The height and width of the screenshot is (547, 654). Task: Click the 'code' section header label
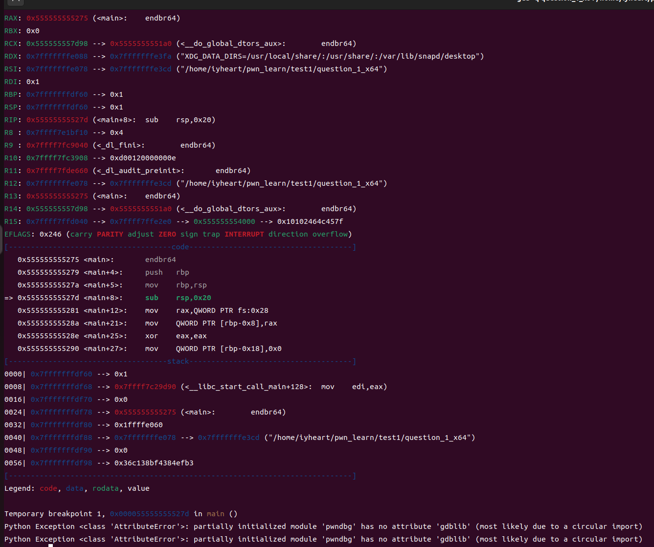pyautogui.click(x=180, y=247)
